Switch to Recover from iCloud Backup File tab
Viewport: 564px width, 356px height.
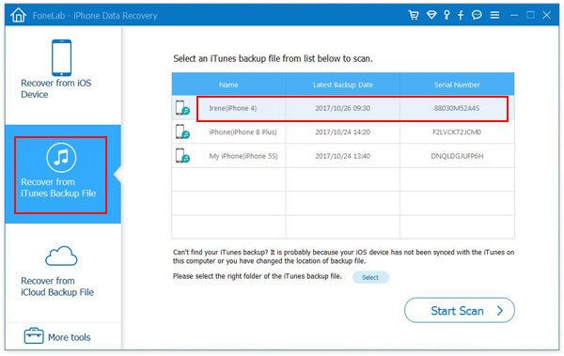point(63,272)
